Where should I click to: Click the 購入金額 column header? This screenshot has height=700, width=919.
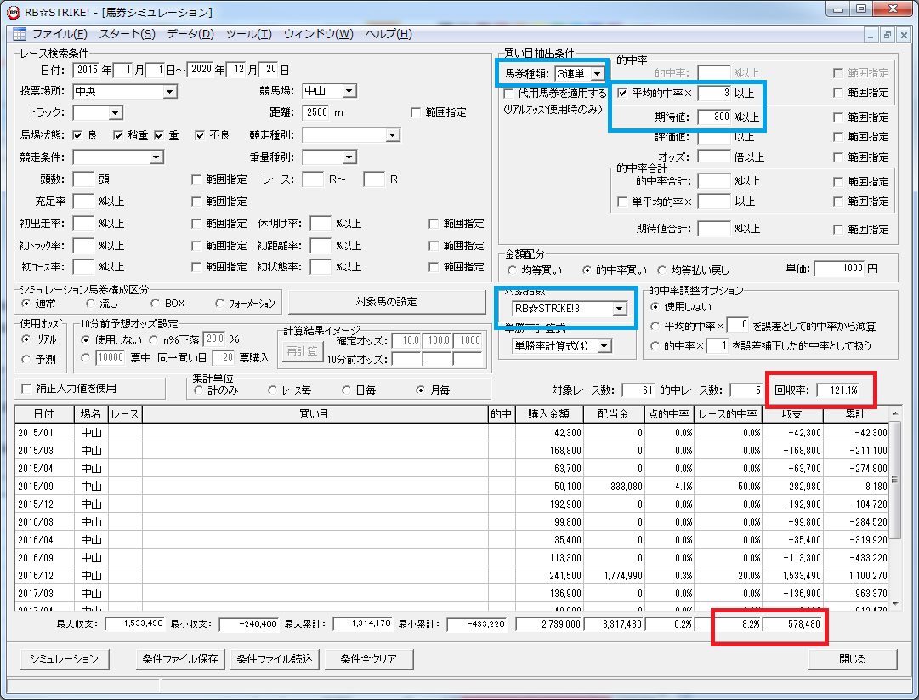pyautogui.click(x=549, y=414)
